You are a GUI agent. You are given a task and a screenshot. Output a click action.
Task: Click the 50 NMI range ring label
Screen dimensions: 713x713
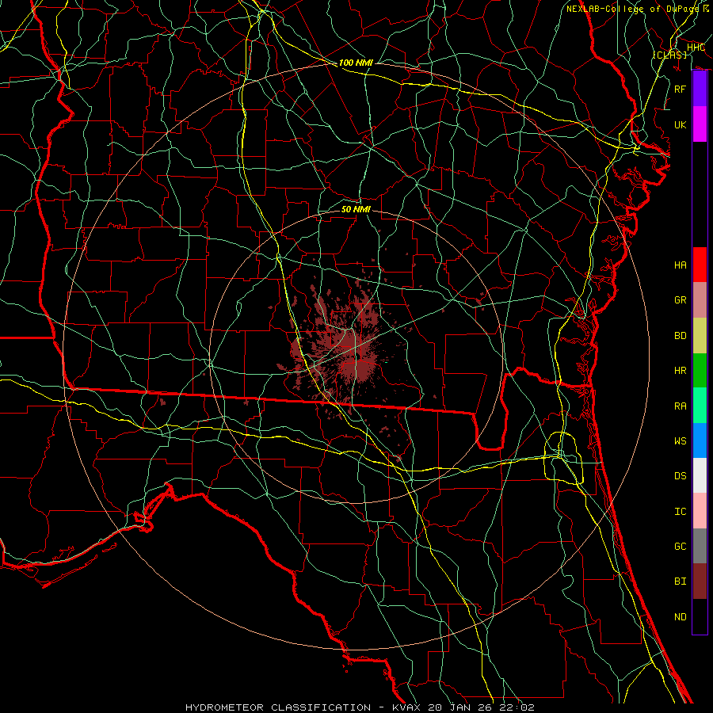356,209
